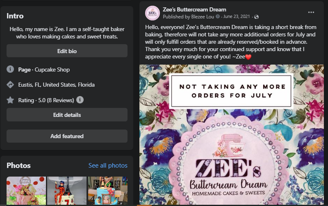
Task: Click the verified badge next to Blezee Lou
Action: 218,17
